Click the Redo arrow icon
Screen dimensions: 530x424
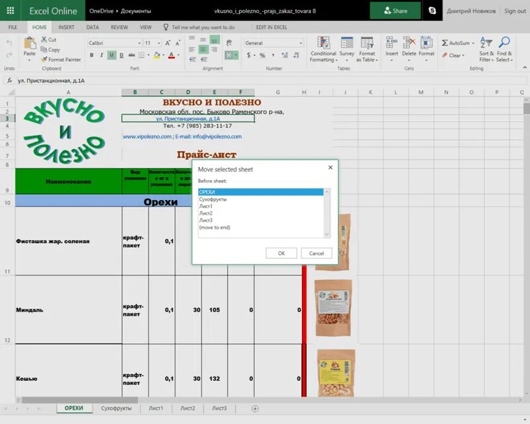(9, 54)
